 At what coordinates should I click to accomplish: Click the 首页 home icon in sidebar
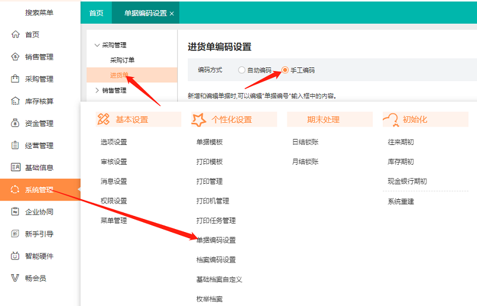point(16,35)
